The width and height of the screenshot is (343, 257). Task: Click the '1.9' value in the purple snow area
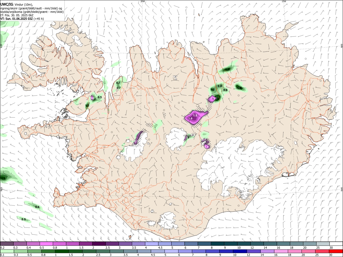pyautogui.click(x=195, y=115)
